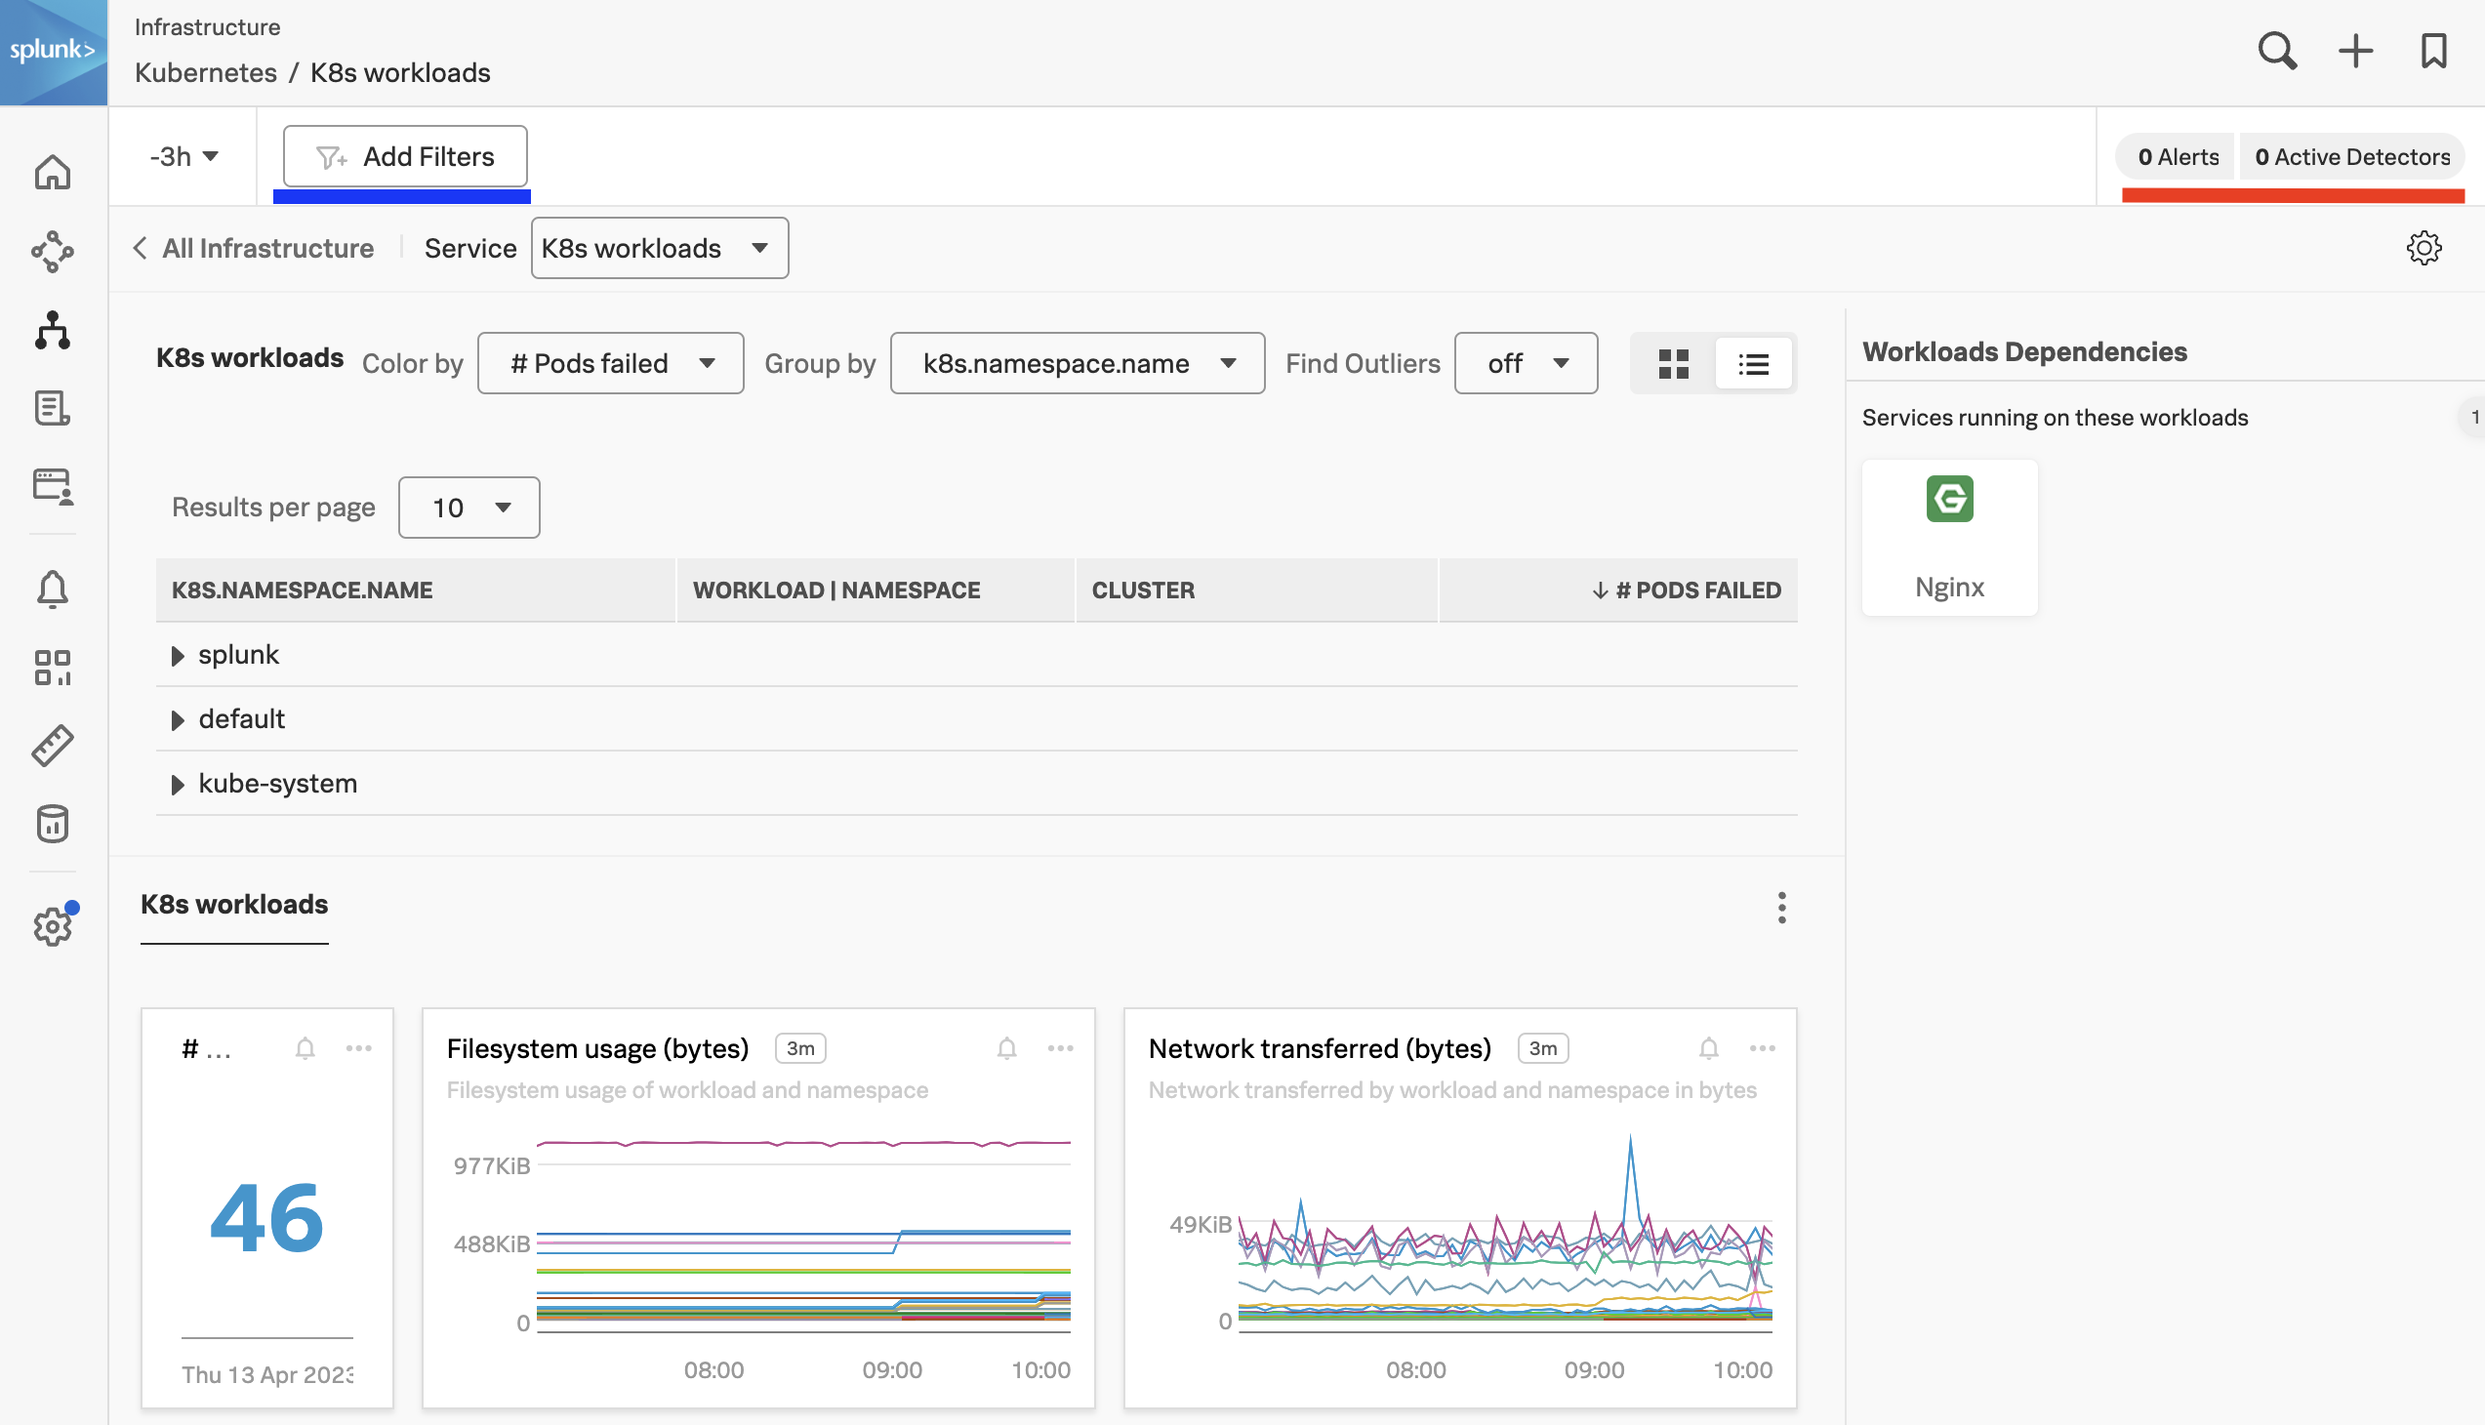Click the 0 Active Detectors button
The height and width of the screenshot is (1425, 2485).
pyautogui.click(x=2352, y=156)
